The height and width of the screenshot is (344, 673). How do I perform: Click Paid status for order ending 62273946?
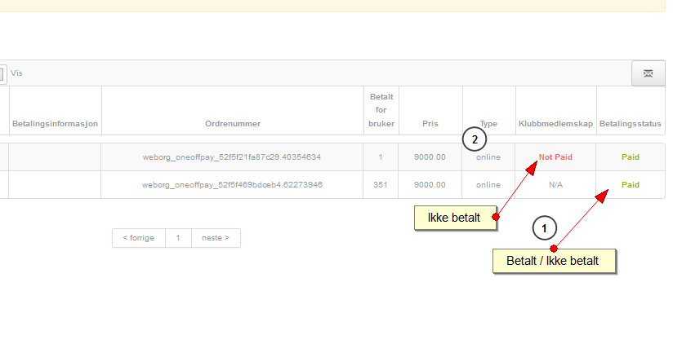[631, 185]
